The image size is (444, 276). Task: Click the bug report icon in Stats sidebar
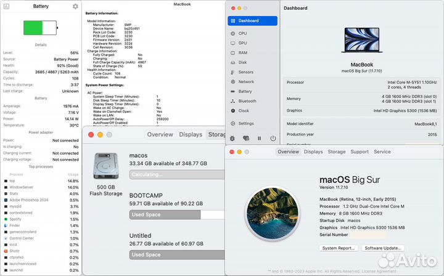point(232,138)
